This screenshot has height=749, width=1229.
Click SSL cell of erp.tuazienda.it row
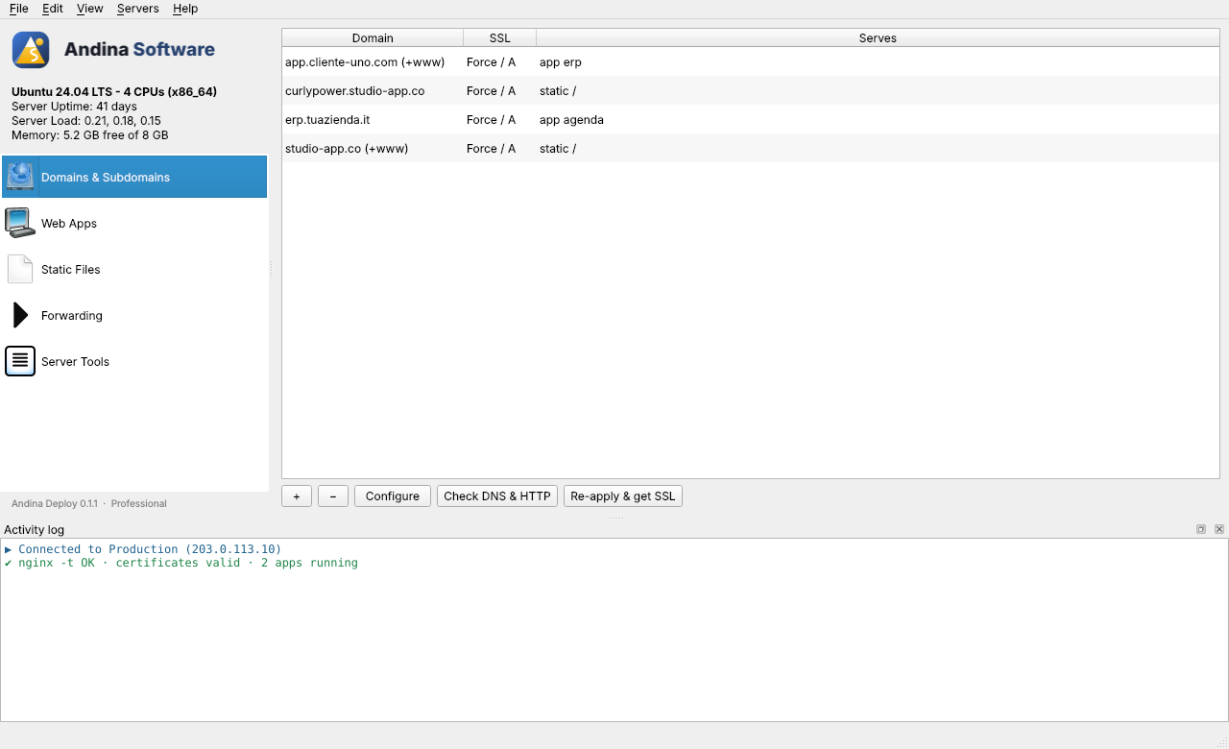point(500,119)
